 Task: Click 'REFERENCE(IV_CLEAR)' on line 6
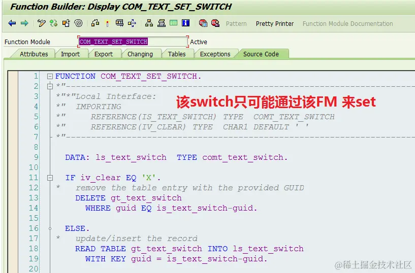pos(139,127)
